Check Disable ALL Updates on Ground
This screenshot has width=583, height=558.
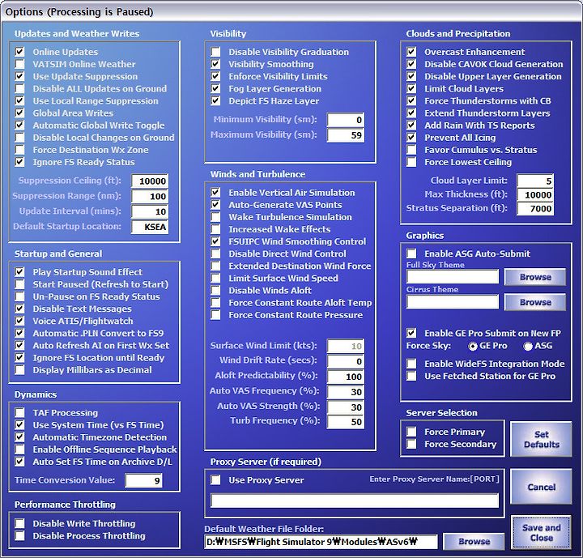19,88
